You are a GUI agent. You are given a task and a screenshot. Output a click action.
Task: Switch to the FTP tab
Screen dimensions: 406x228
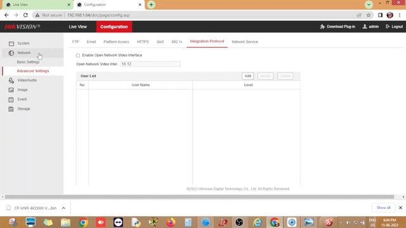(75, 42)
